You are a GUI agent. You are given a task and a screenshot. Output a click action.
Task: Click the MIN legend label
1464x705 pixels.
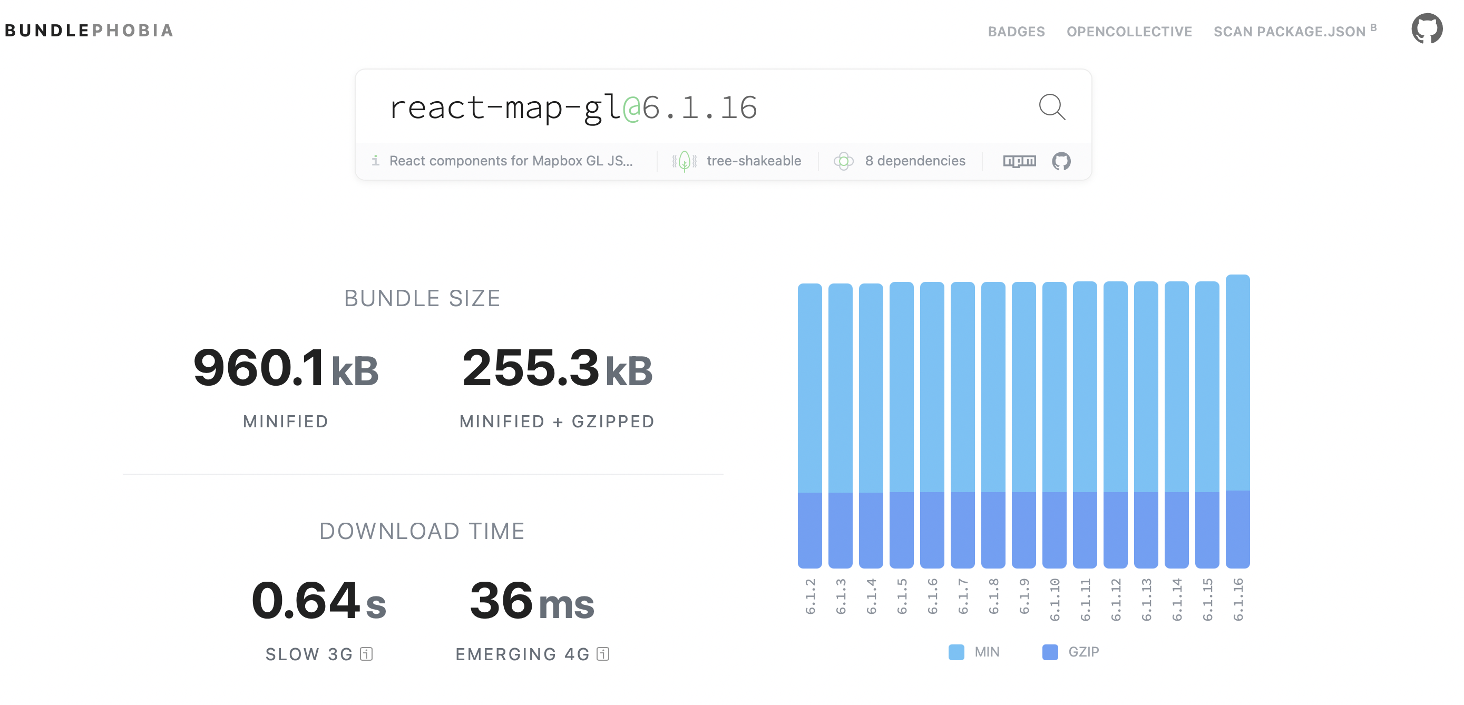click(987, 652)
